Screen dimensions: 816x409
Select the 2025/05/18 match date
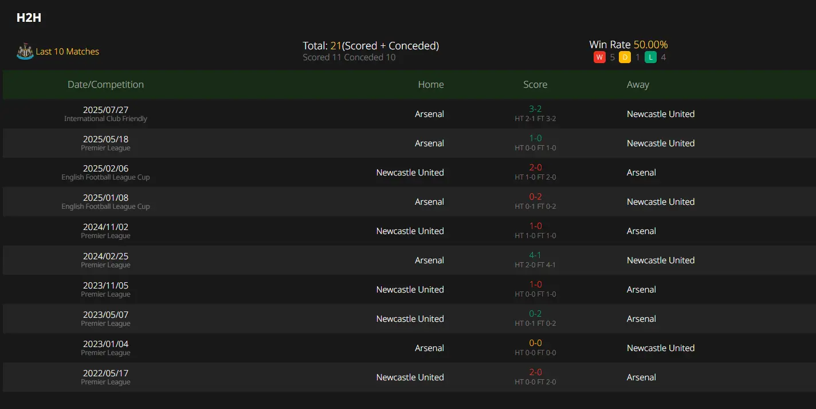coord(105,139)
